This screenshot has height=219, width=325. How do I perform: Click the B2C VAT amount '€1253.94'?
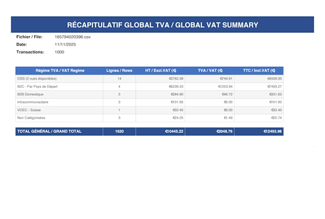(225, 86)
